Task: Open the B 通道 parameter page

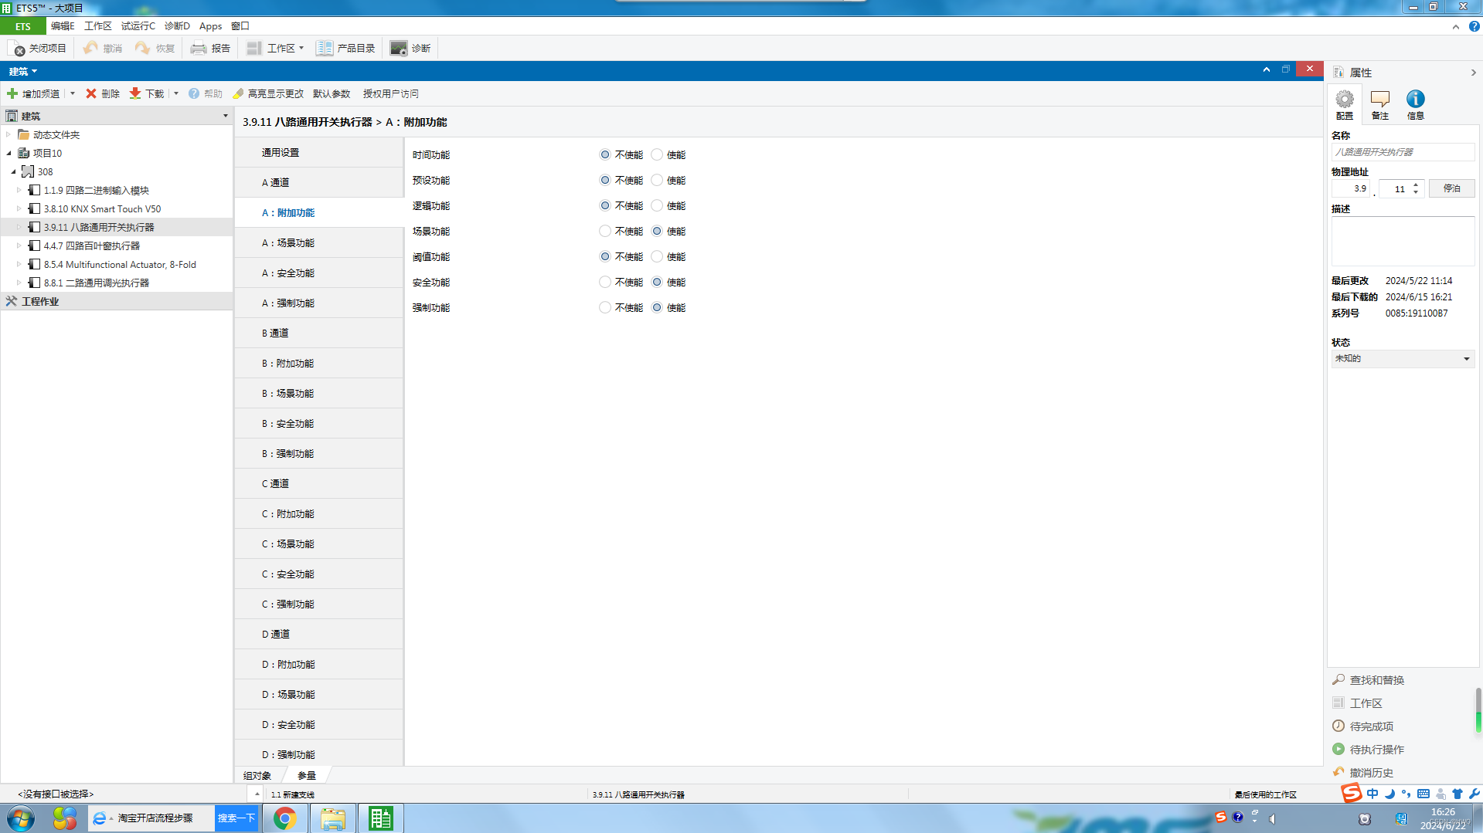Action: pyautogui.click(x=319, y=334)
